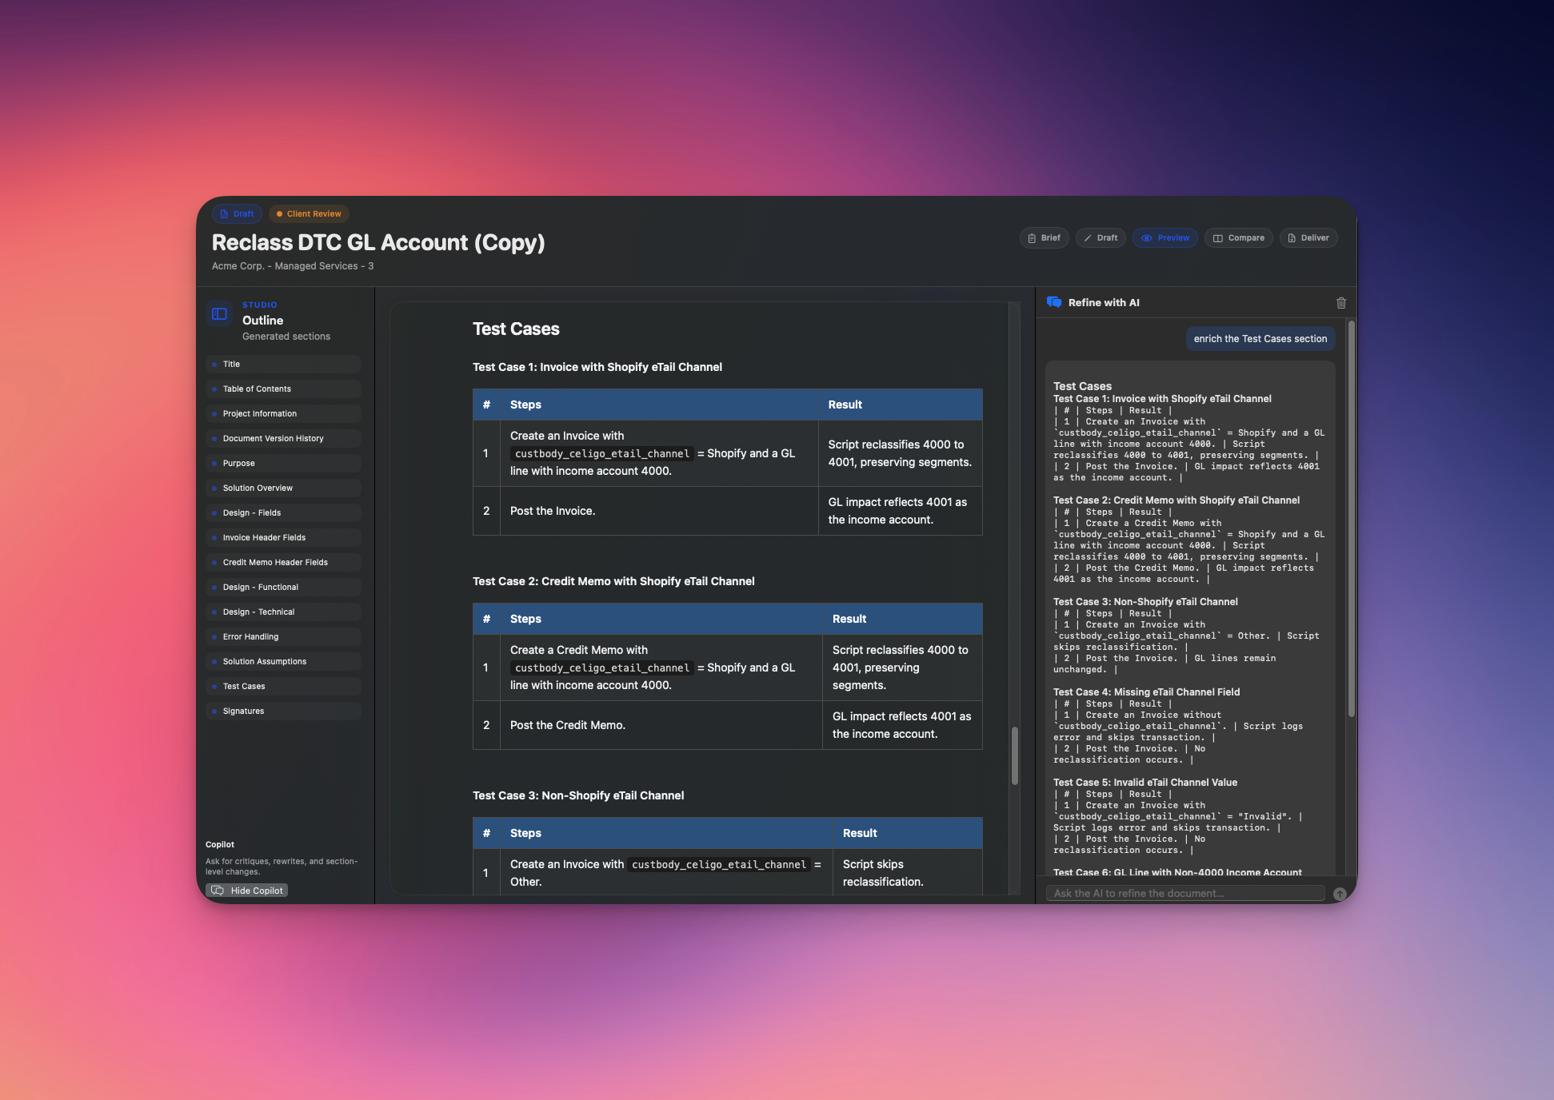Select Project Information in outline
This screenshot has width=1554, height=1100.
click(x=283, y=413)
